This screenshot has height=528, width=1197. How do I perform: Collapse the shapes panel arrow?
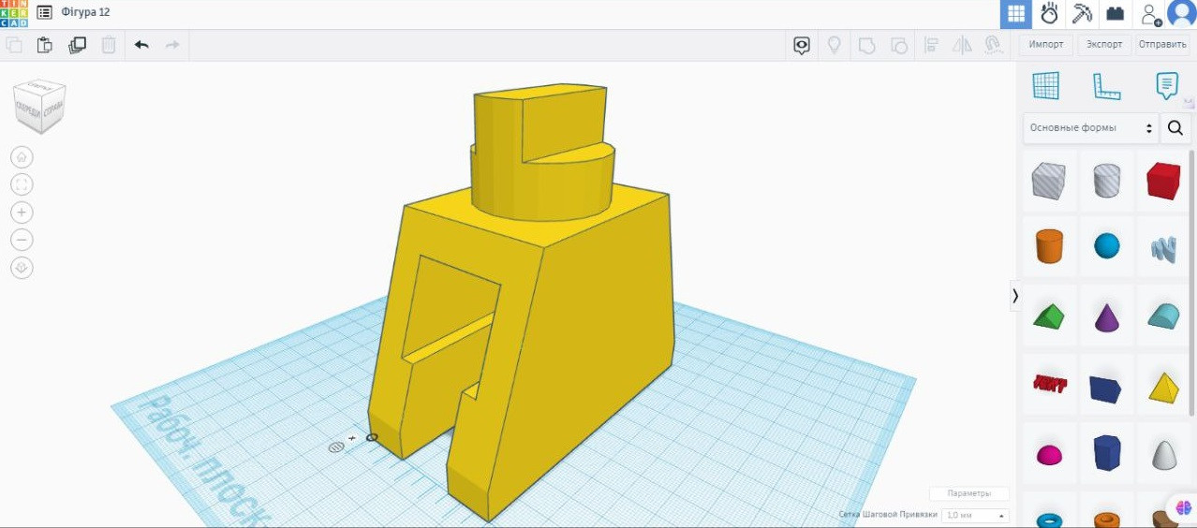pos(1014,295)
